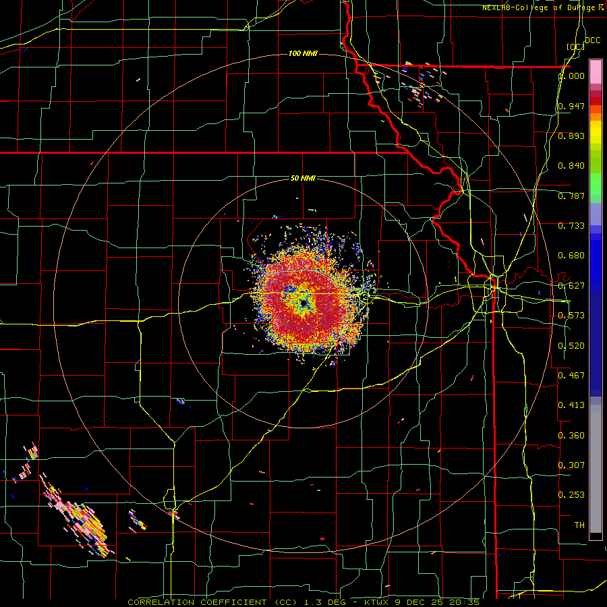Click the 9 DEC 25 20:35 timestamp

[437, 602]
